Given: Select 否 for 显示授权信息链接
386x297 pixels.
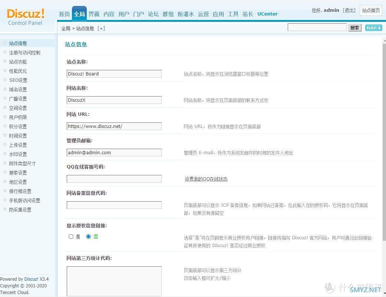Looking at the screenshot, I should point(88,237).
